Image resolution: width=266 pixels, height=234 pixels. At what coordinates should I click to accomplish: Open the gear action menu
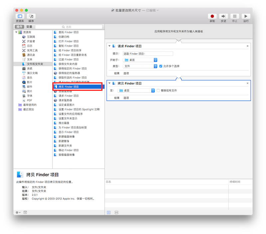[x=18, y=212]
